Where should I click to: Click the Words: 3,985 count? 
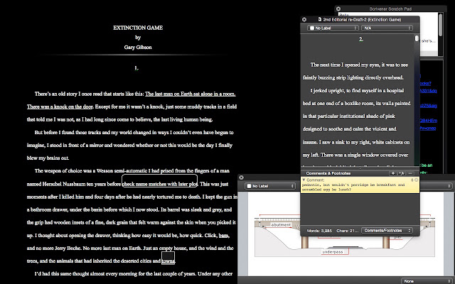coord(319,231)
